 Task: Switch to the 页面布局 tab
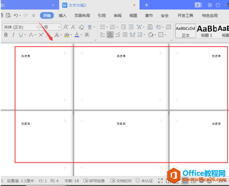point(82,16)
